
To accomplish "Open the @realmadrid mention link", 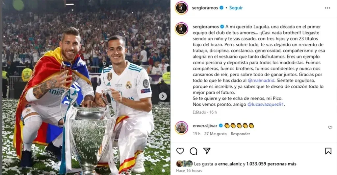I will tap(261, 81).
